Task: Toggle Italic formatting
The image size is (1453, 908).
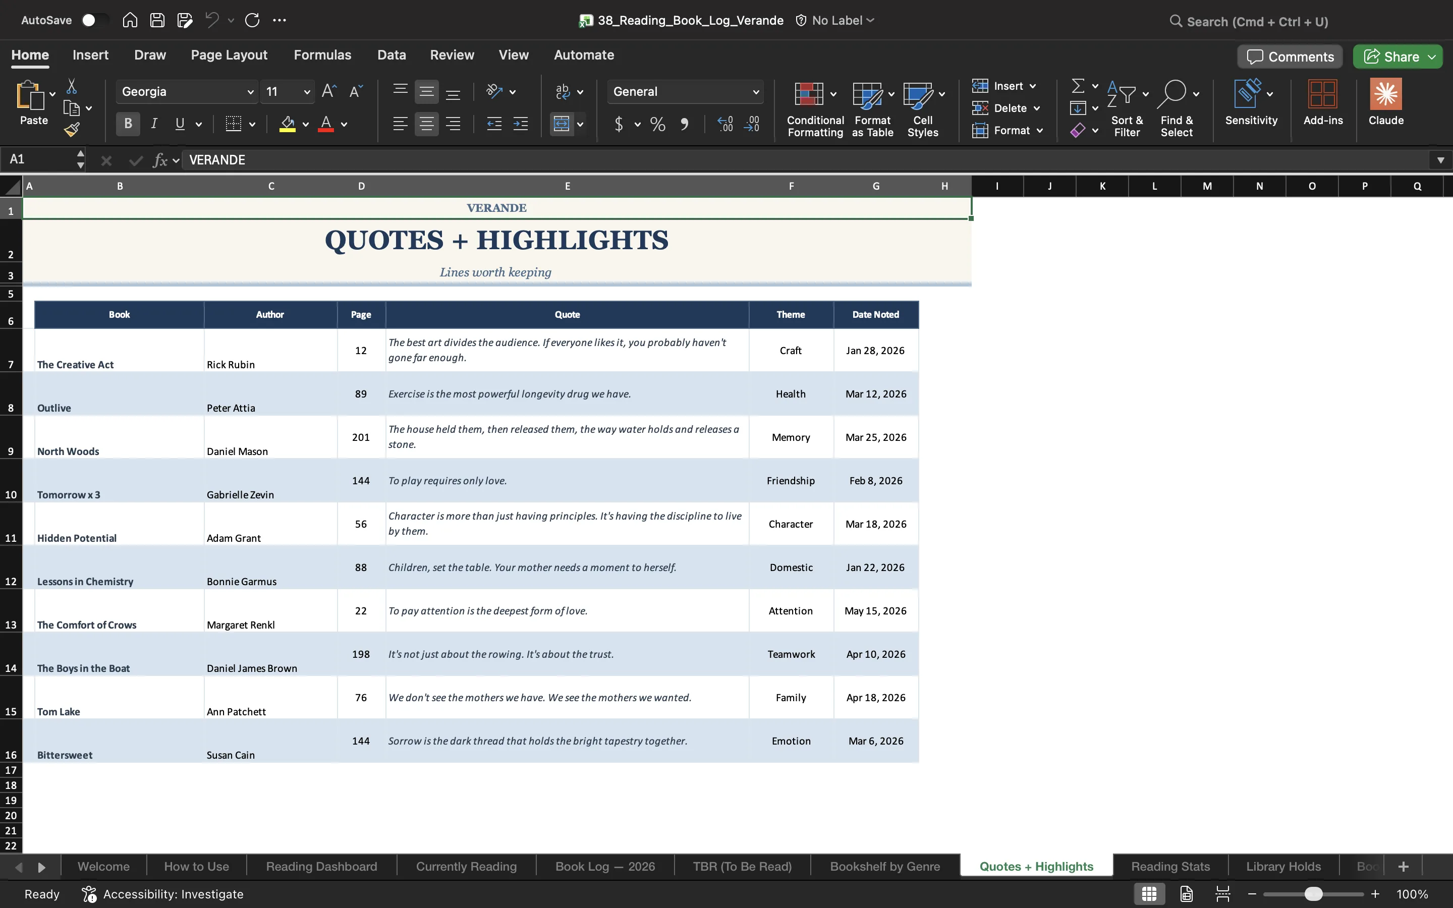Action: (x=154, y=124)
